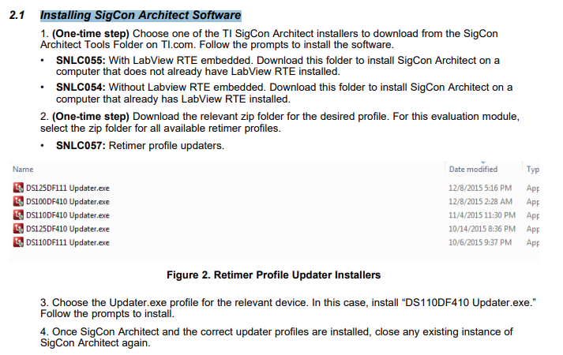
Task: Select file name DS100DF410 Updater.exe
Action: point(68,202)
